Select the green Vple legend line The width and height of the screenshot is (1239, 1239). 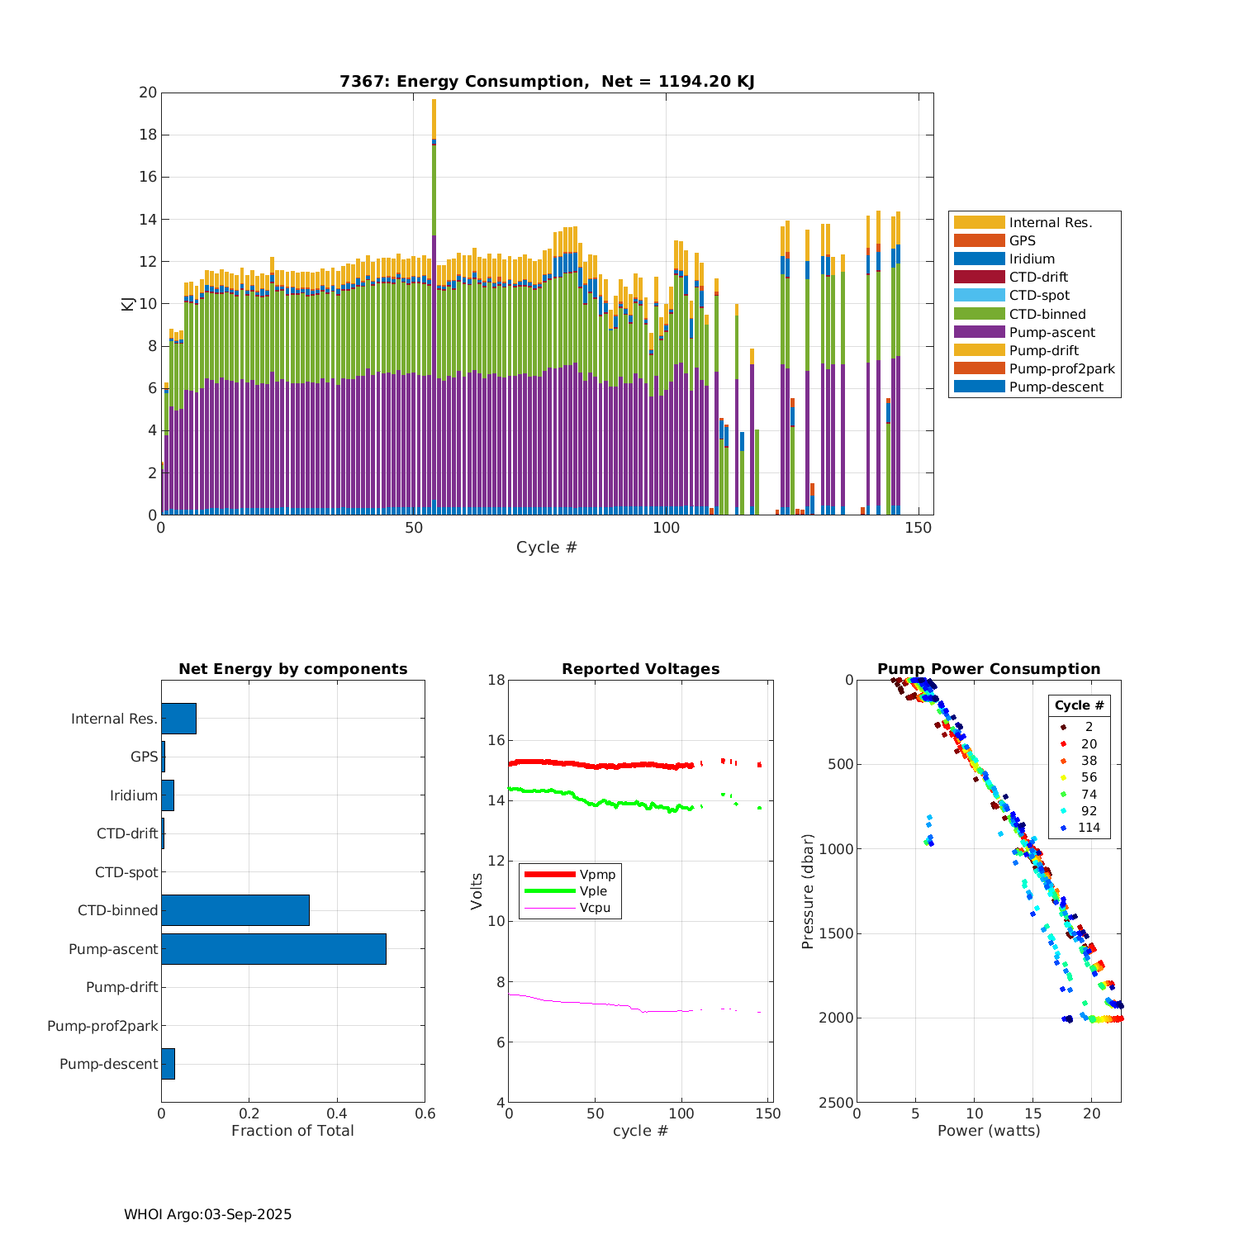click(x=549, y=891)
